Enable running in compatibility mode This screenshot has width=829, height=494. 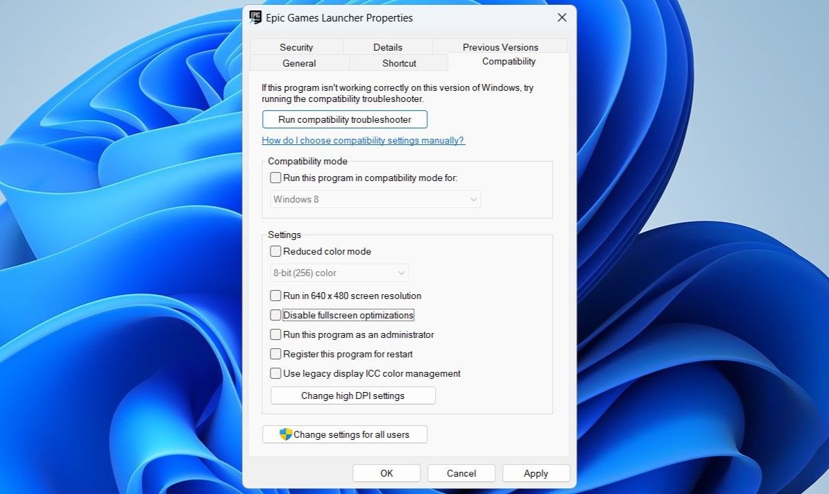click(x=275, y=178)
